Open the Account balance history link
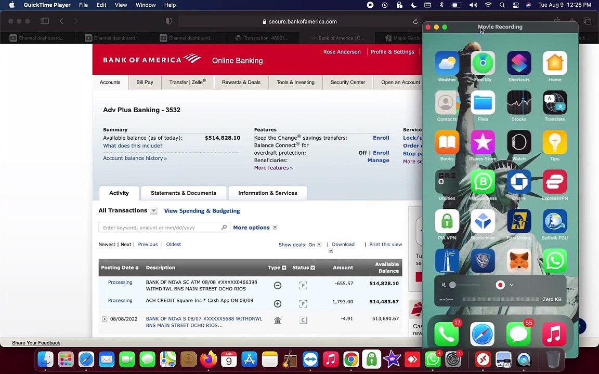The height and width of the screenshot is (374, 599). 135,158
